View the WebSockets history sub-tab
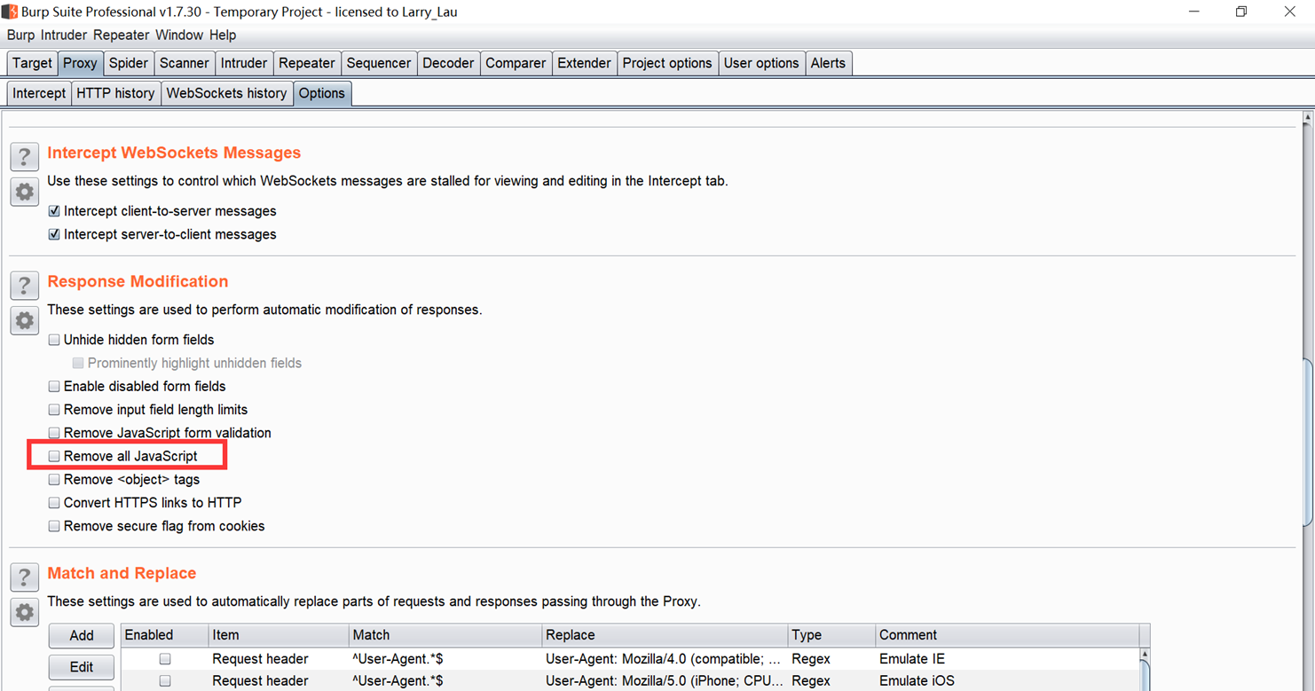The height and width of the screenshot is (691, 1315). (226, 93)
